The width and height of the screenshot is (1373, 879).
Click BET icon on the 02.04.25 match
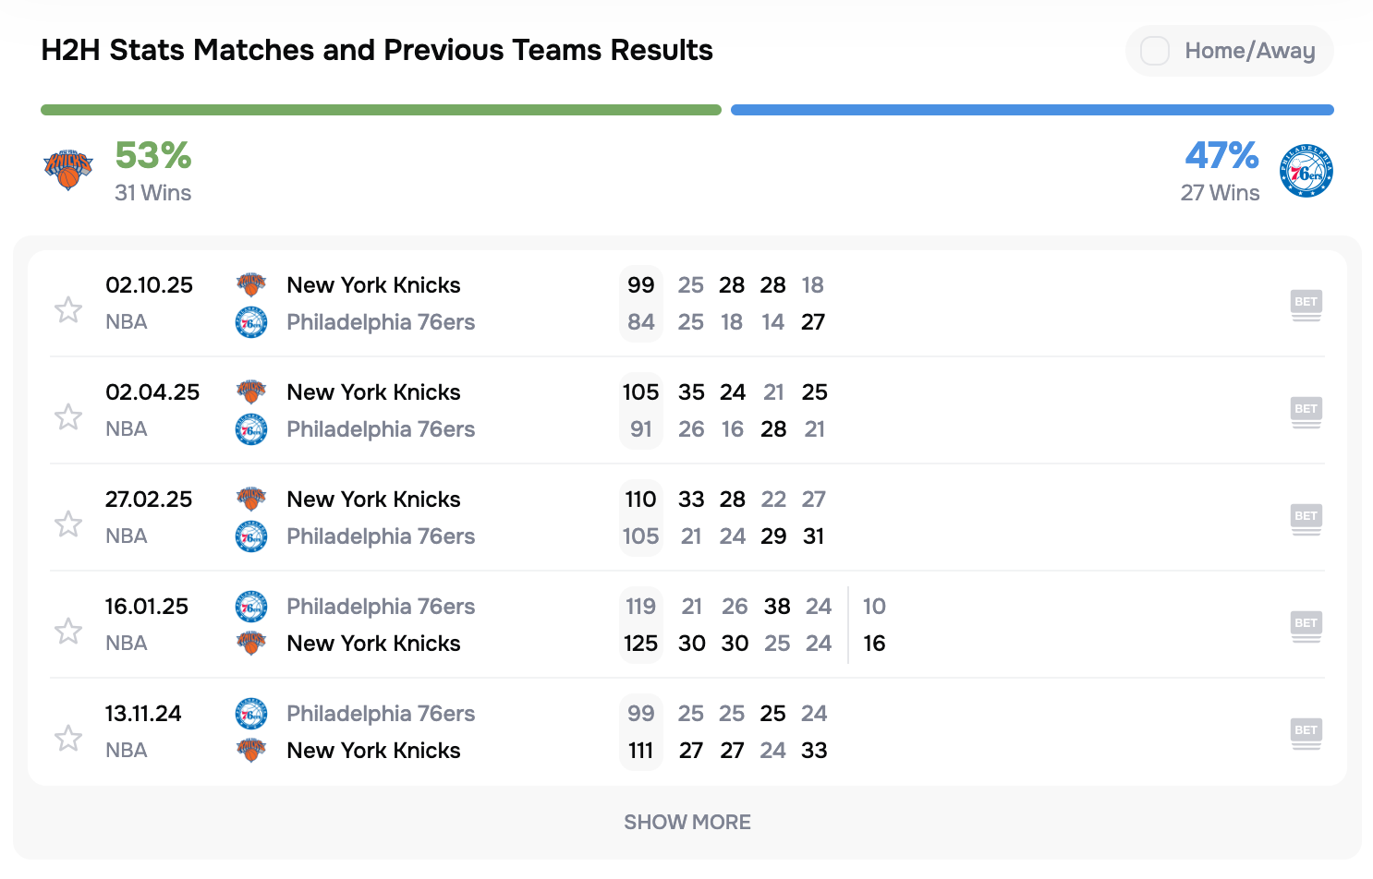tap(1306, 412)
